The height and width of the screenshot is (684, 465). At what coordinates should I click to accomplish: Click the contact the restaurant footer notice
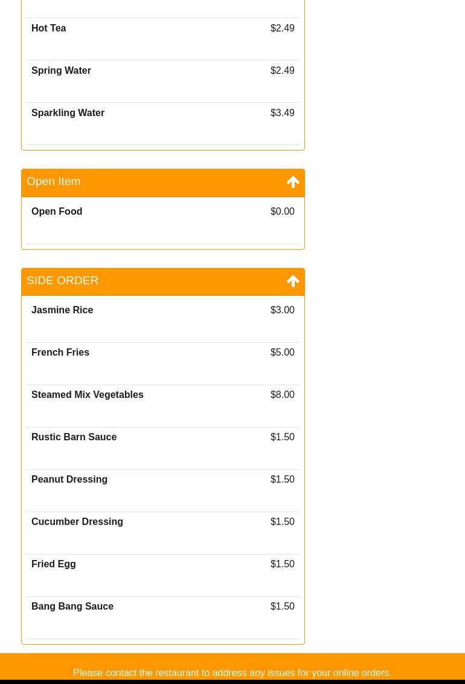pos(232,673)
